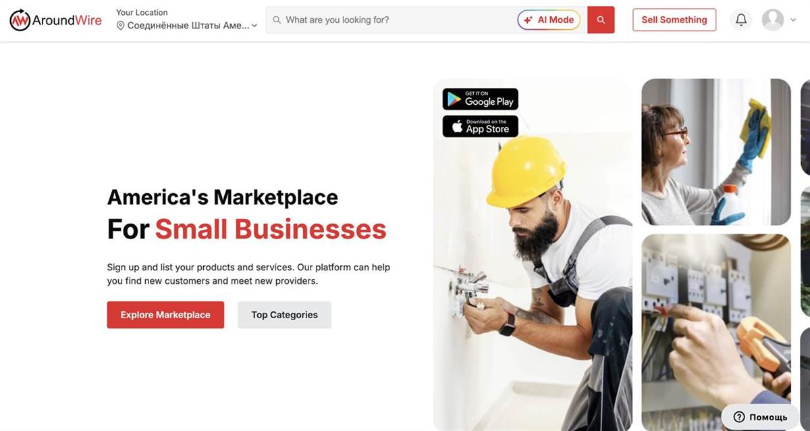Image resolution: width=810 pixels, height=431 pixels.
Task: Click the location pin icon
Action: tap(121, 26)
